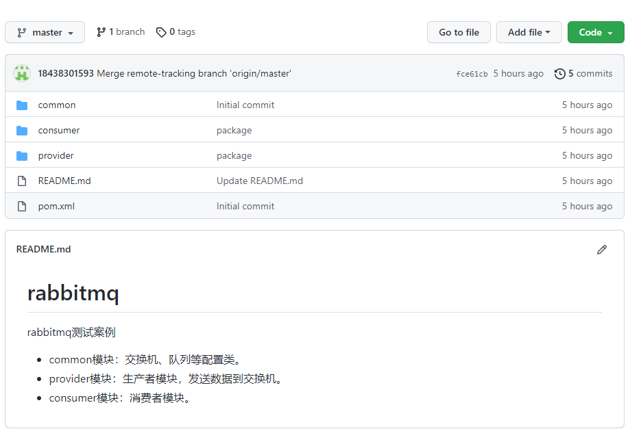This screenshot has height=431, width=630.
Task: Click the consumer folder icon
Action: [x=22, y=131]
